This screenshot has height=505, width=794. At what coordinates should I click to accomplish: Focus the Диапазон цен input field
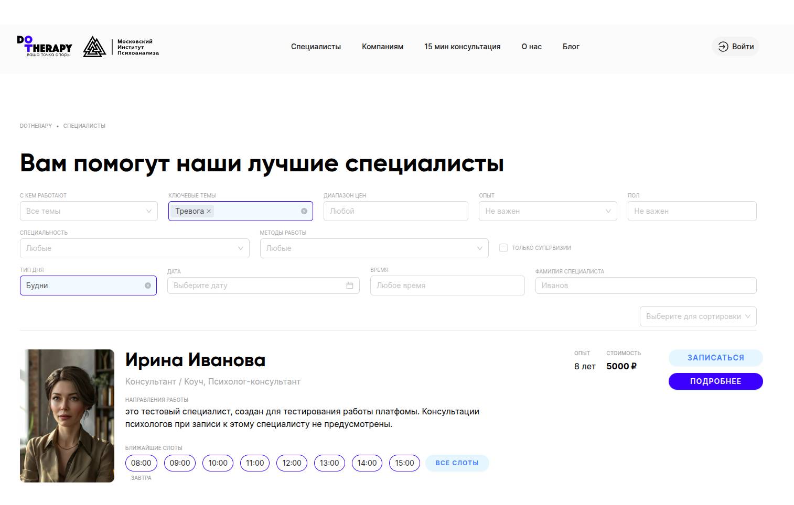pyautogui.click(x=396, y=211)
